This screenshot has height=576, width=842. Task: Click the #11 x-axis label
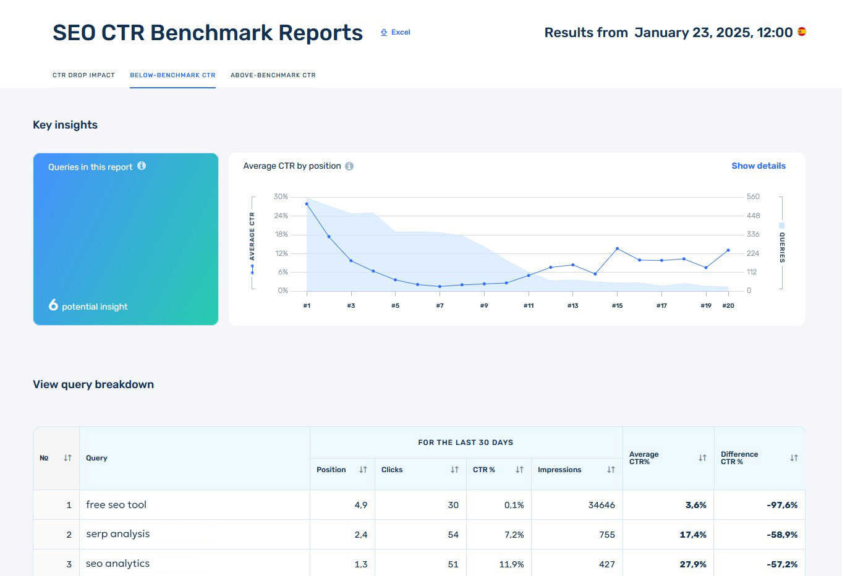pos(529,306)
